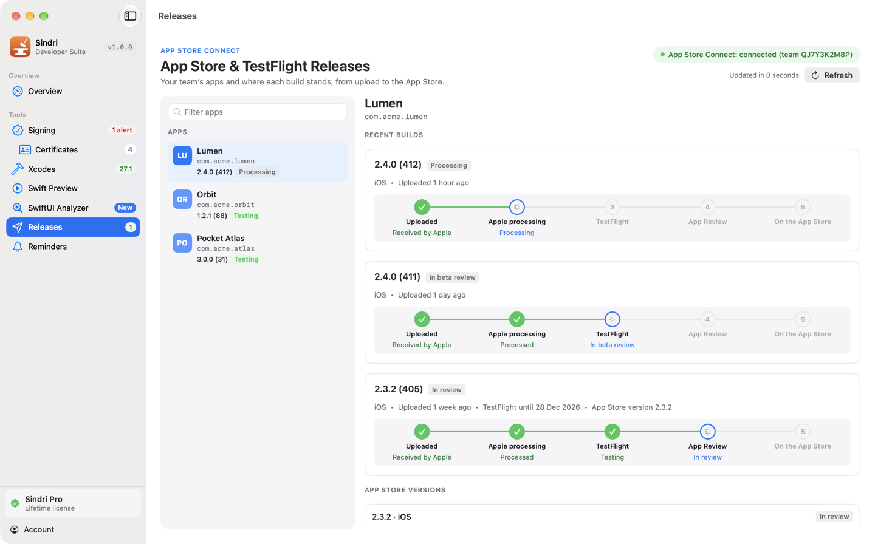Screen dimensions: 875x544
Task: Click the App Review step circle of build 405
Action: (x=707, y=432)
